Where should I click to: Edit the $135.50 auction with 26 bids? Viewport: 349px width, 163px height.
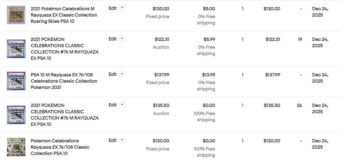(x=113, y=105)
